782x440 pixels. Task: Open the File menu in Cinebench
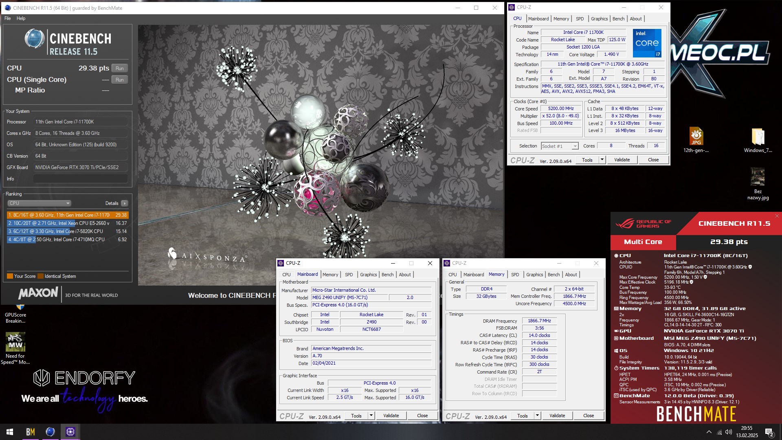[8, 18]
